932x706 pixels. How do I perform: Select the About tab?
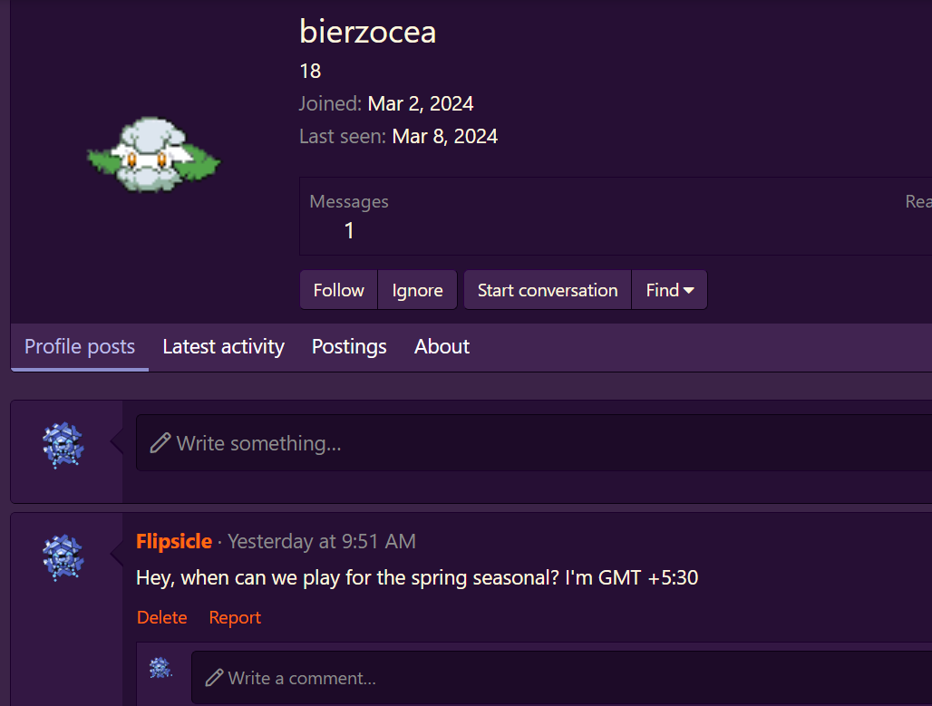[442, 346]
